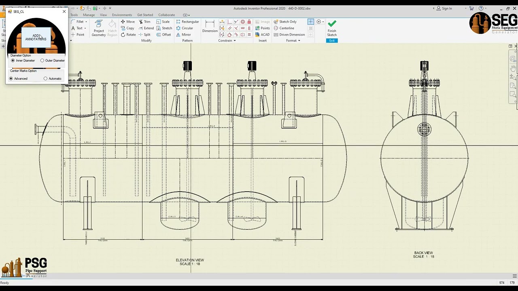The height and width of the screenshot is (291, 518).
Task: Click the Project Geometry tool
Action: 99,28
